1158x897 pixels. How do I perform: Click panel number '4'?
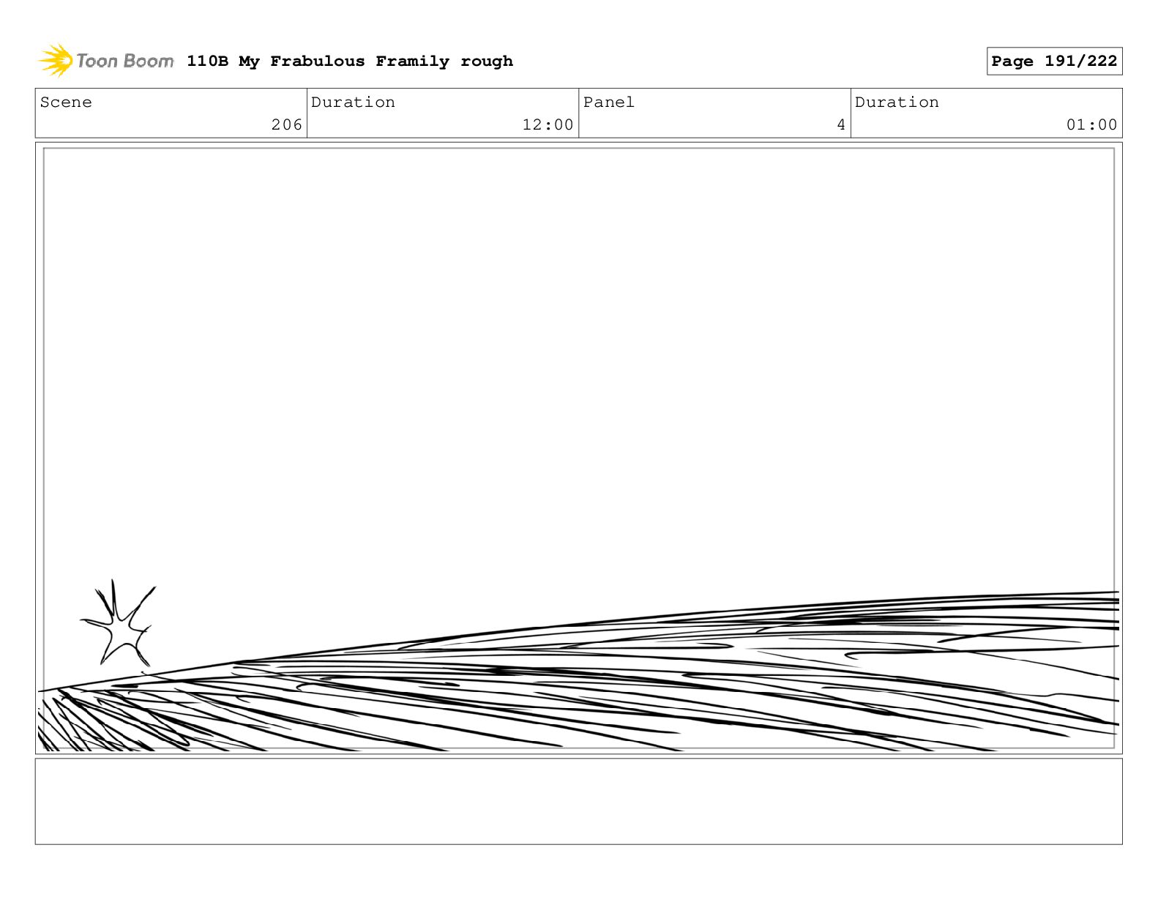click(841, 125)
